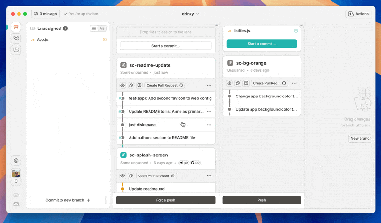Open the more options menu for sc-readme-update
Viewport: 381px width, 223px height.
pyautogui.click(x=209, y=85)
